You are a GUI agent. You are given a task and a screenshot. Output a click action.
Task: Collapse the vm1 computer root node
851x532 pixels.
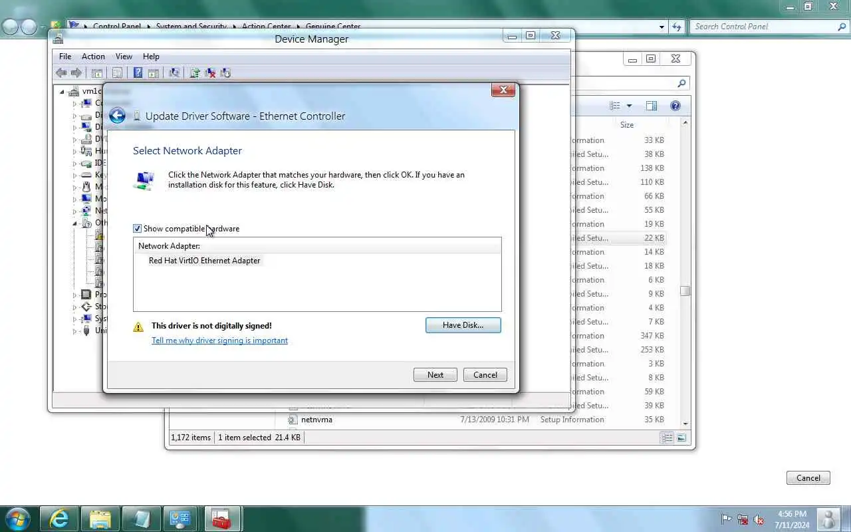click(62, 92)
